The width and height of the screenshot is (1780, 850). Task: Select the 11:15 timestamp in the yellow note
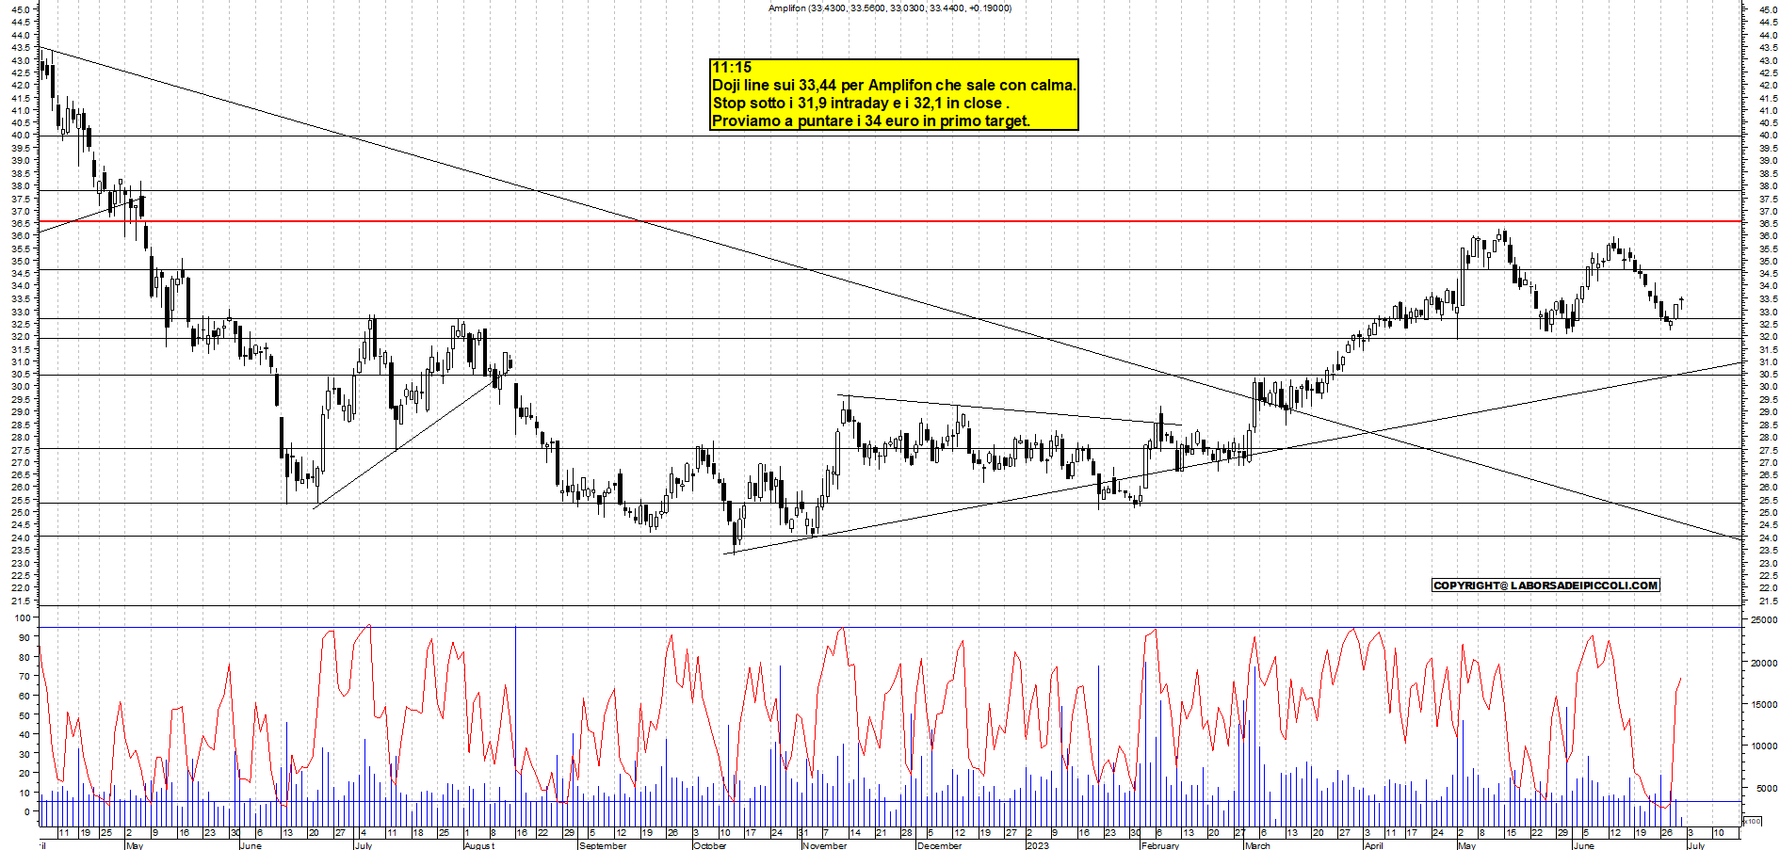coord(732,67)
